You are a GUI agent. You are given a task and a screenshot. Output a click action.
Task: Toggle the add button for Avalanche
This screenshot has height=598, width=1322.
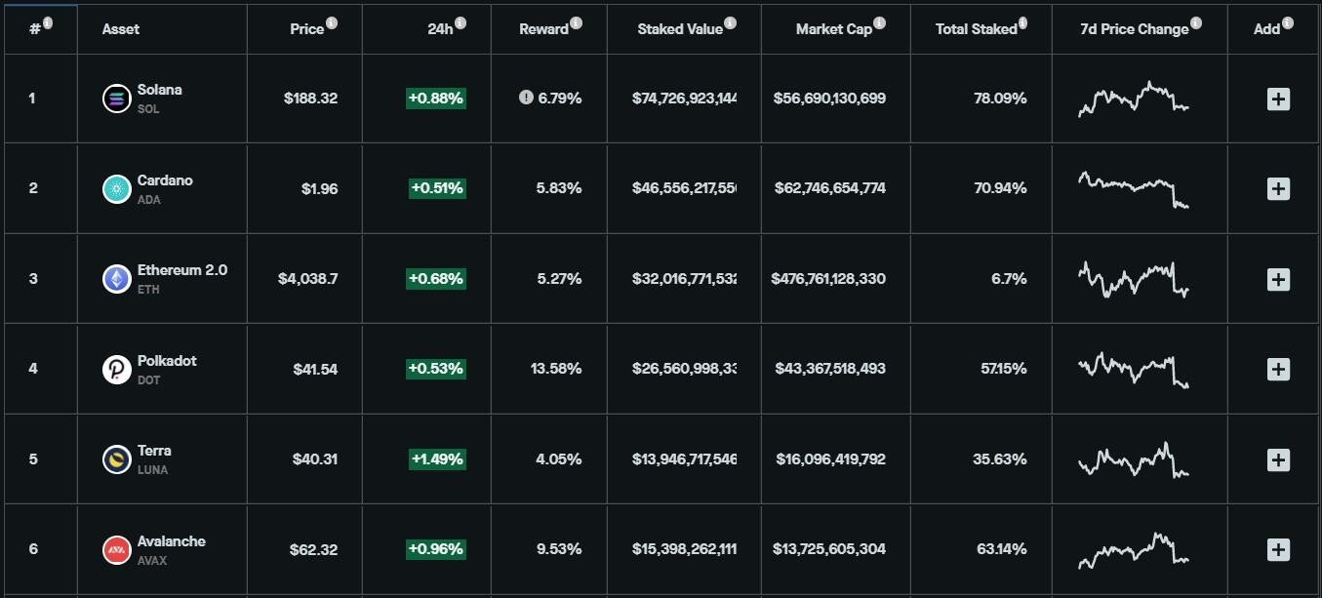[x=1278, y=549]
